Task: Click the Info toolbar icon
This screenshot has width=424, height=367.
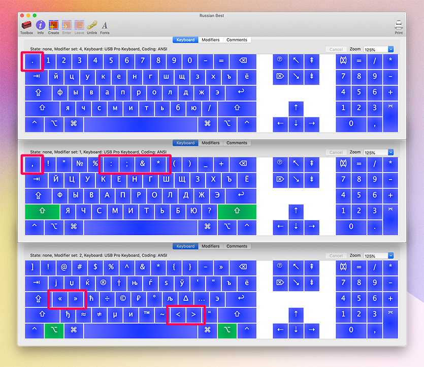Action: coord(41,25)
